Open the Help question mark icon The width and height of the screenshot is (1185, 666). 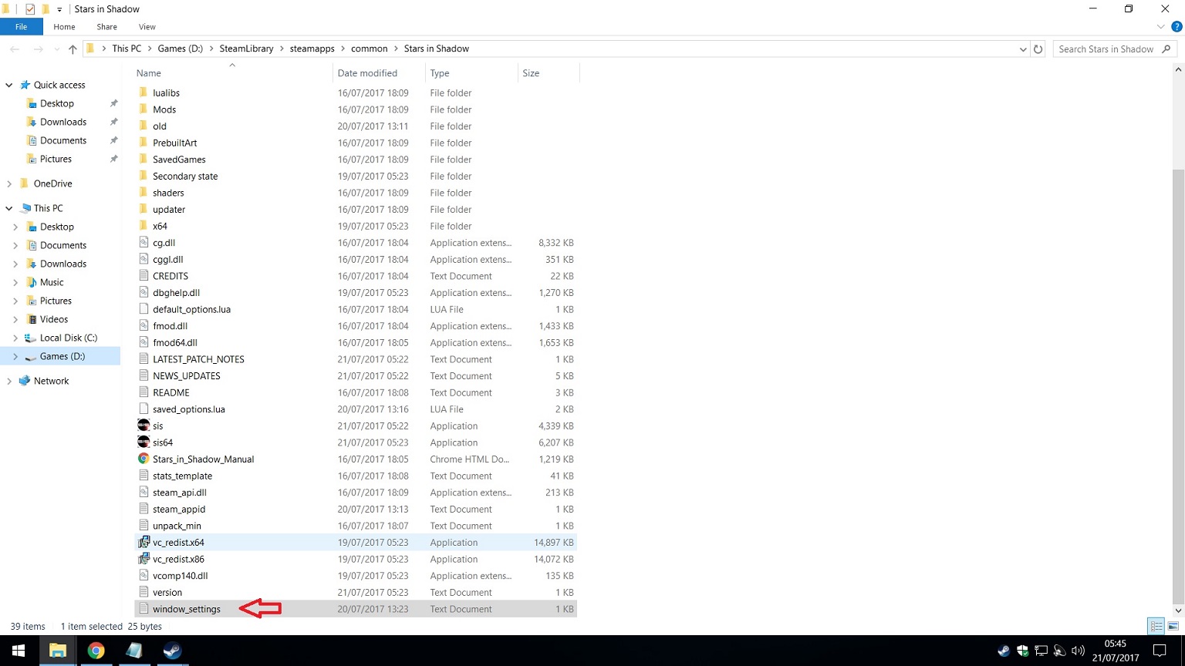[x=1177, y=27]
